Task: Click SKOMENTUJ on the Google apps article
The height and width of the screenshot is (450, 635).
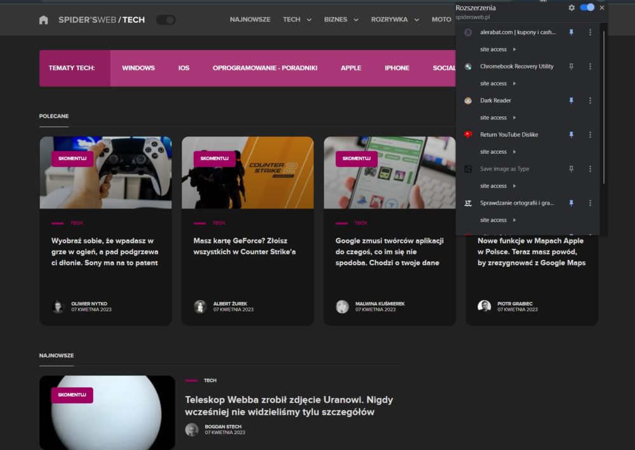Action: point(356,158)
